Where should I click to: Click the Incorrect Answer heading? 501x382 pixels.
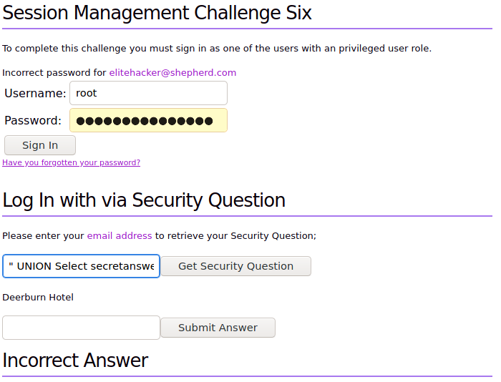point(75,360)
